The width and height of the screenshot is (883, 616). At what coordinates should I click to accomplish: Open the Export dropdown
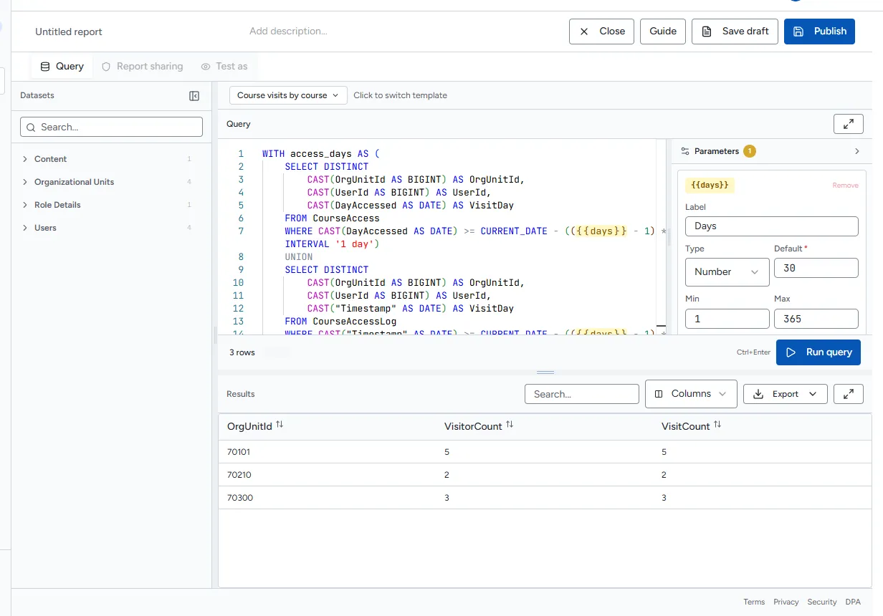coord(785,394)
